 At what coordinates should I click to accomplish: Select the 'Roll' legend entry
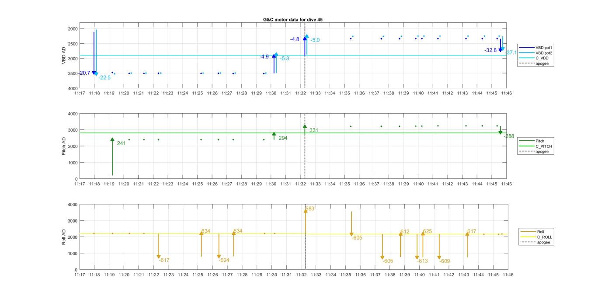tap(533, 232)
